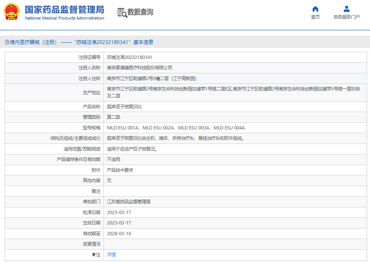Viewport: 370px width, 263px height.
Task: Click the 结构及组成/主要组成成分 label
Action: point(75,139)
